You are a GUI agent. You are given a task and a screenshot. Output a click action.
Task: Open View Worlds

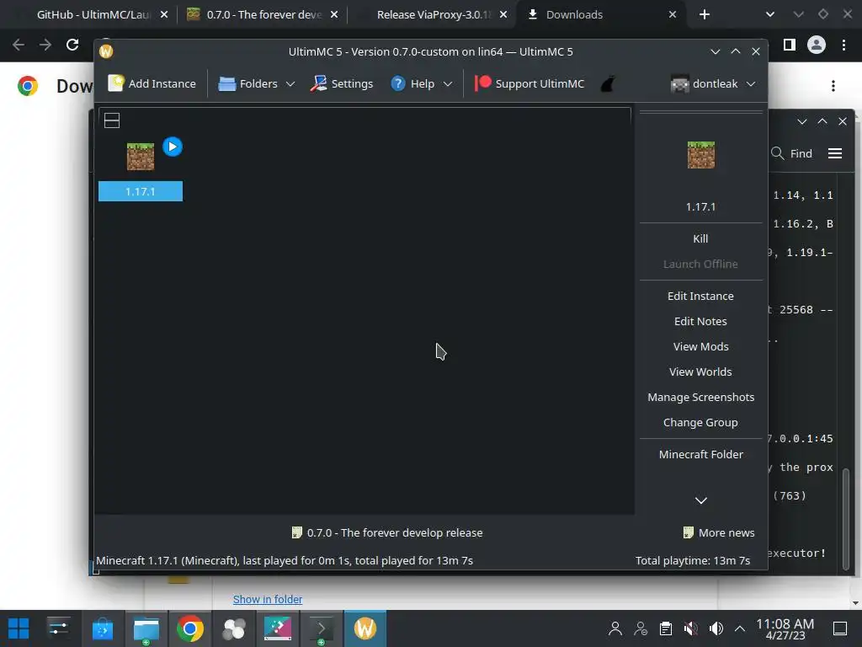700,372
